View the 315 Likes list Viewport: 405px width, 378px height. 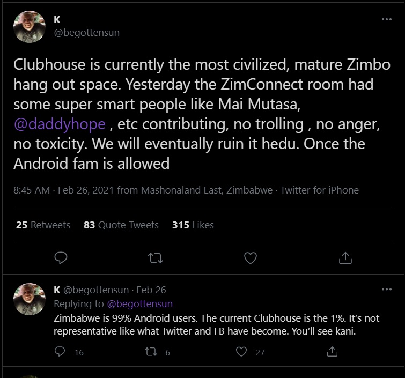[193, 225]
